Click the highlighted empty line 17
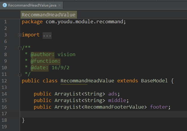Image resolution: width=187 pixels, height=131 pixels. pyautogui.click(x=101, y=113)
